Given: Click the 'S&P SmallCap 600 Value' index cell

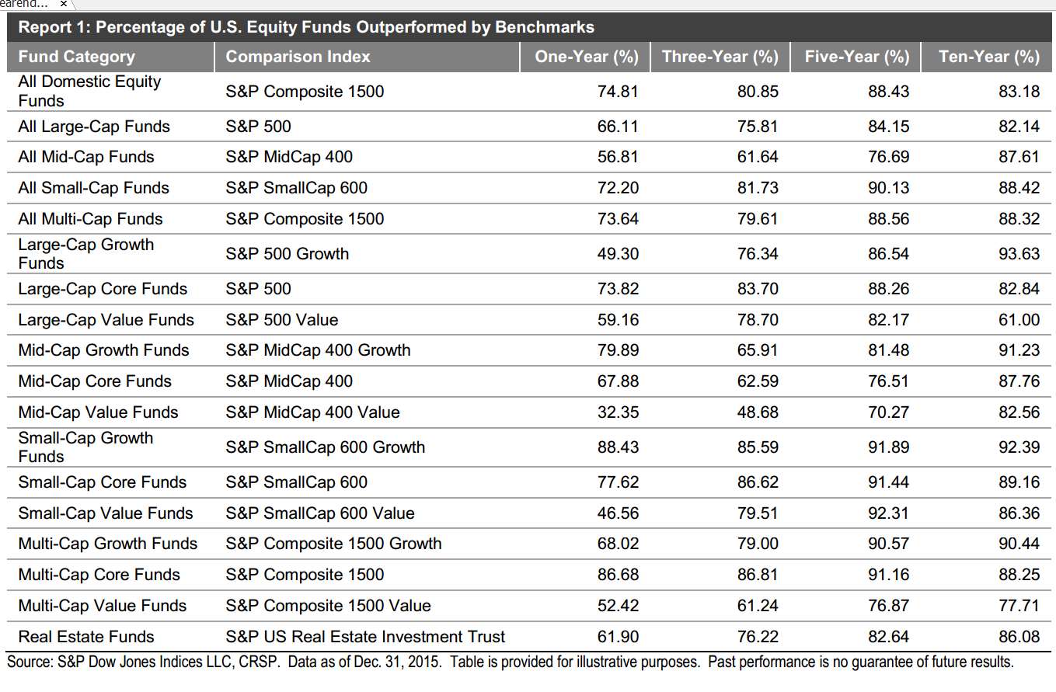Looking at the screenshot, I should pyautogui.click(x=320, y=513).
